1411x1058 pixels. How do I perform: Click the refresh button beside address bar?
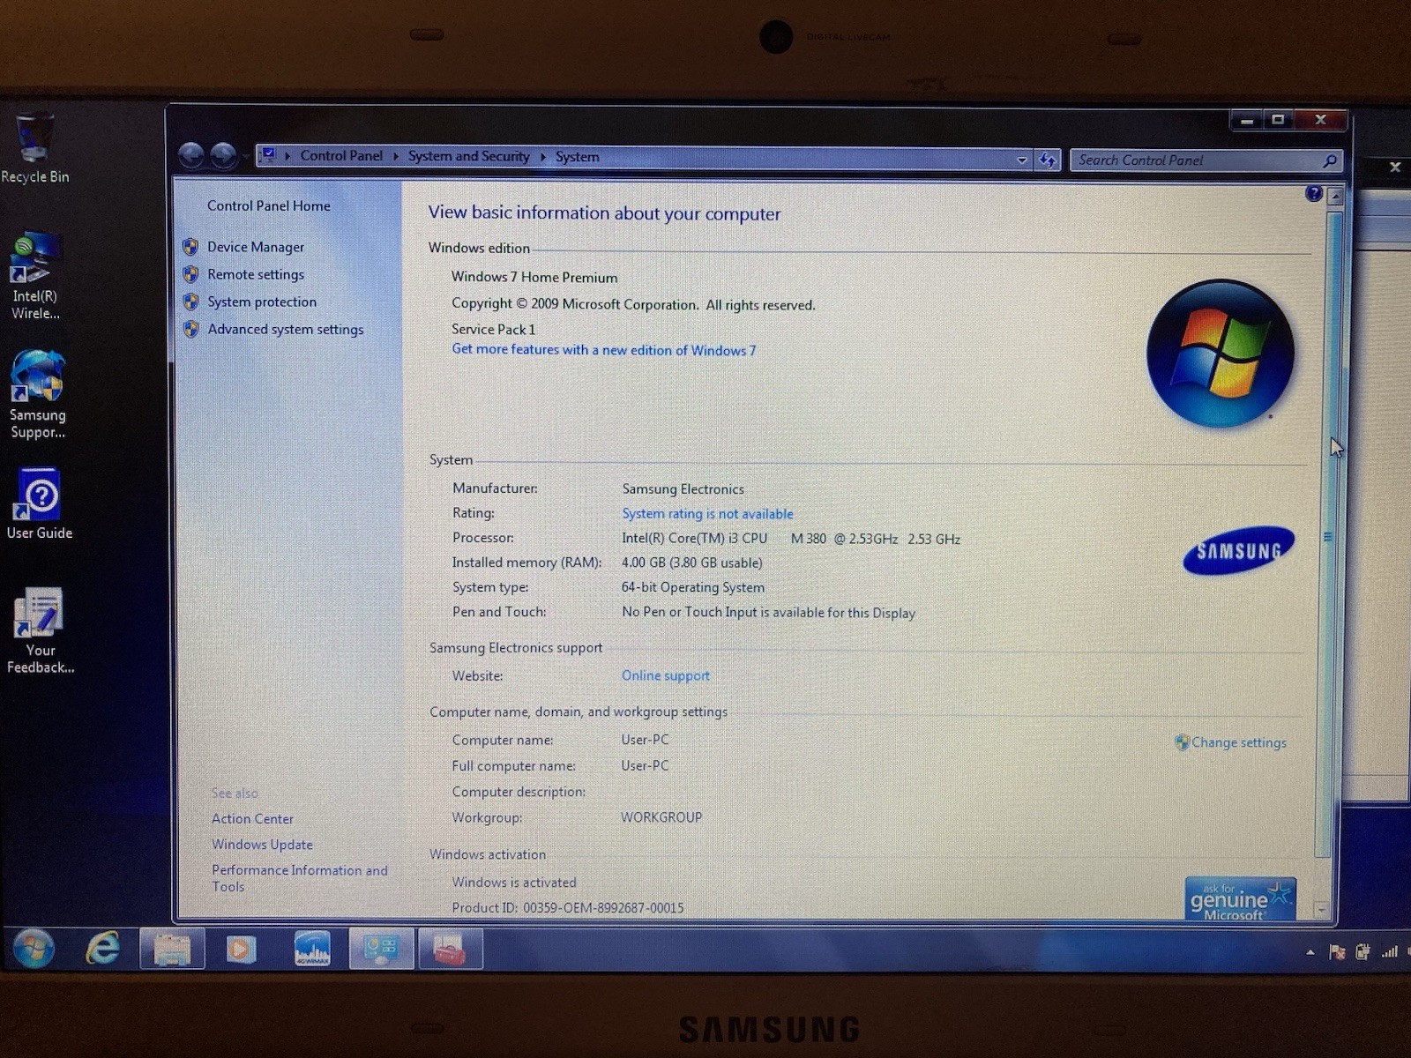(1047, 160)
